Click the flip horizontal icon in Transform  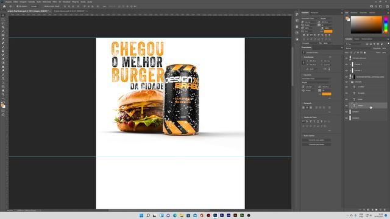(325, 69)
